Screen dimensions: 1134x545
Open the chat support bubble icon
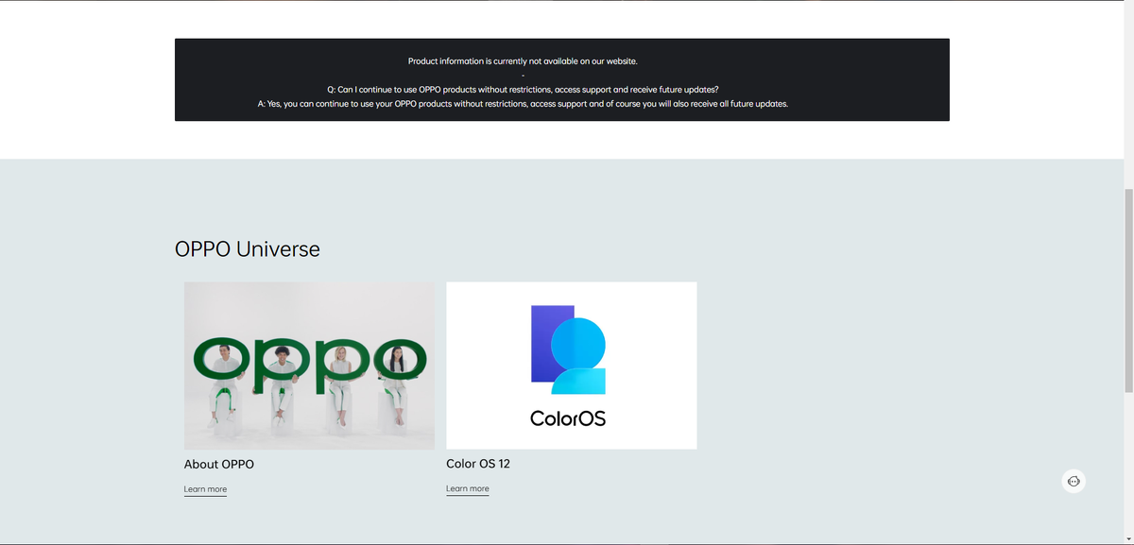[x=1073, y=481]
